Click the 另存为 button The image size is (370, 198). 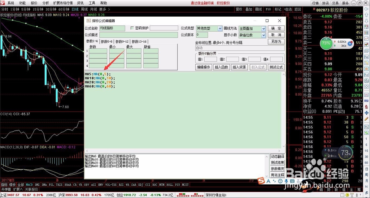tap(276, 42)
